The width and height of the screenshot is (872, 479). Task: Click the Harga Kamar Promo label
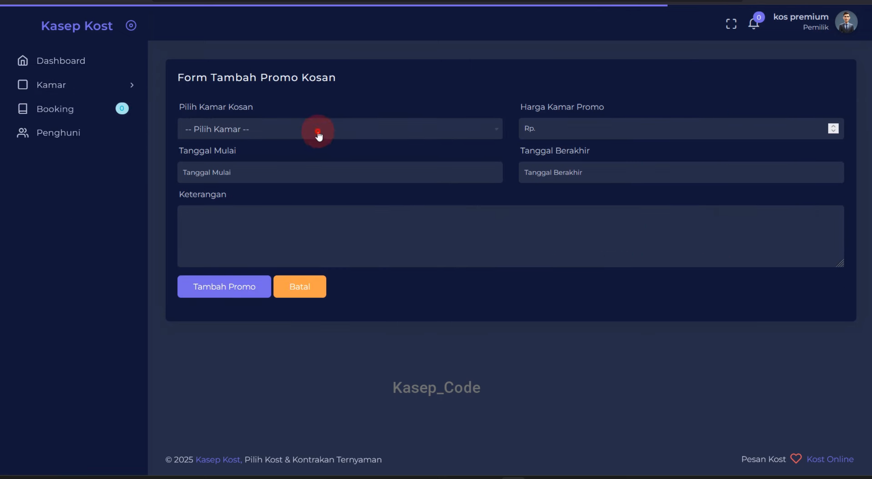(x=562, y=107)
